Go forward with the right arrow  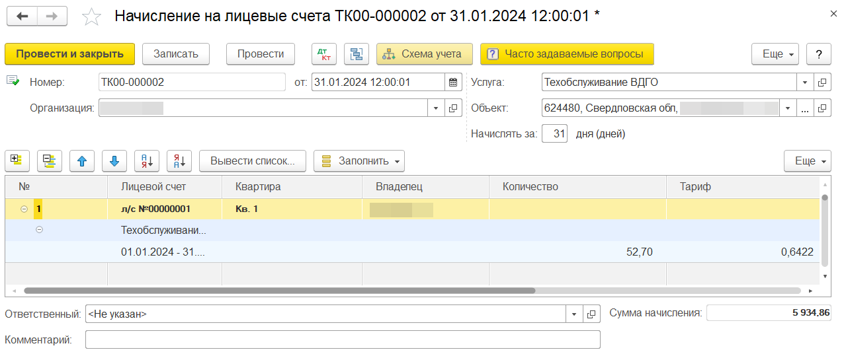52,17
